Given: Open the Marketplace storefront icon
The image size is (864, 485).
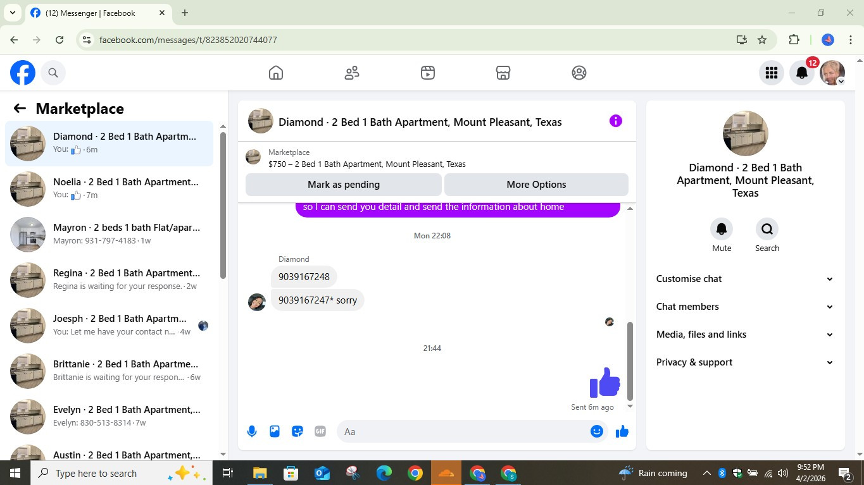Looking at the screenshot, I should pos(503,73).
